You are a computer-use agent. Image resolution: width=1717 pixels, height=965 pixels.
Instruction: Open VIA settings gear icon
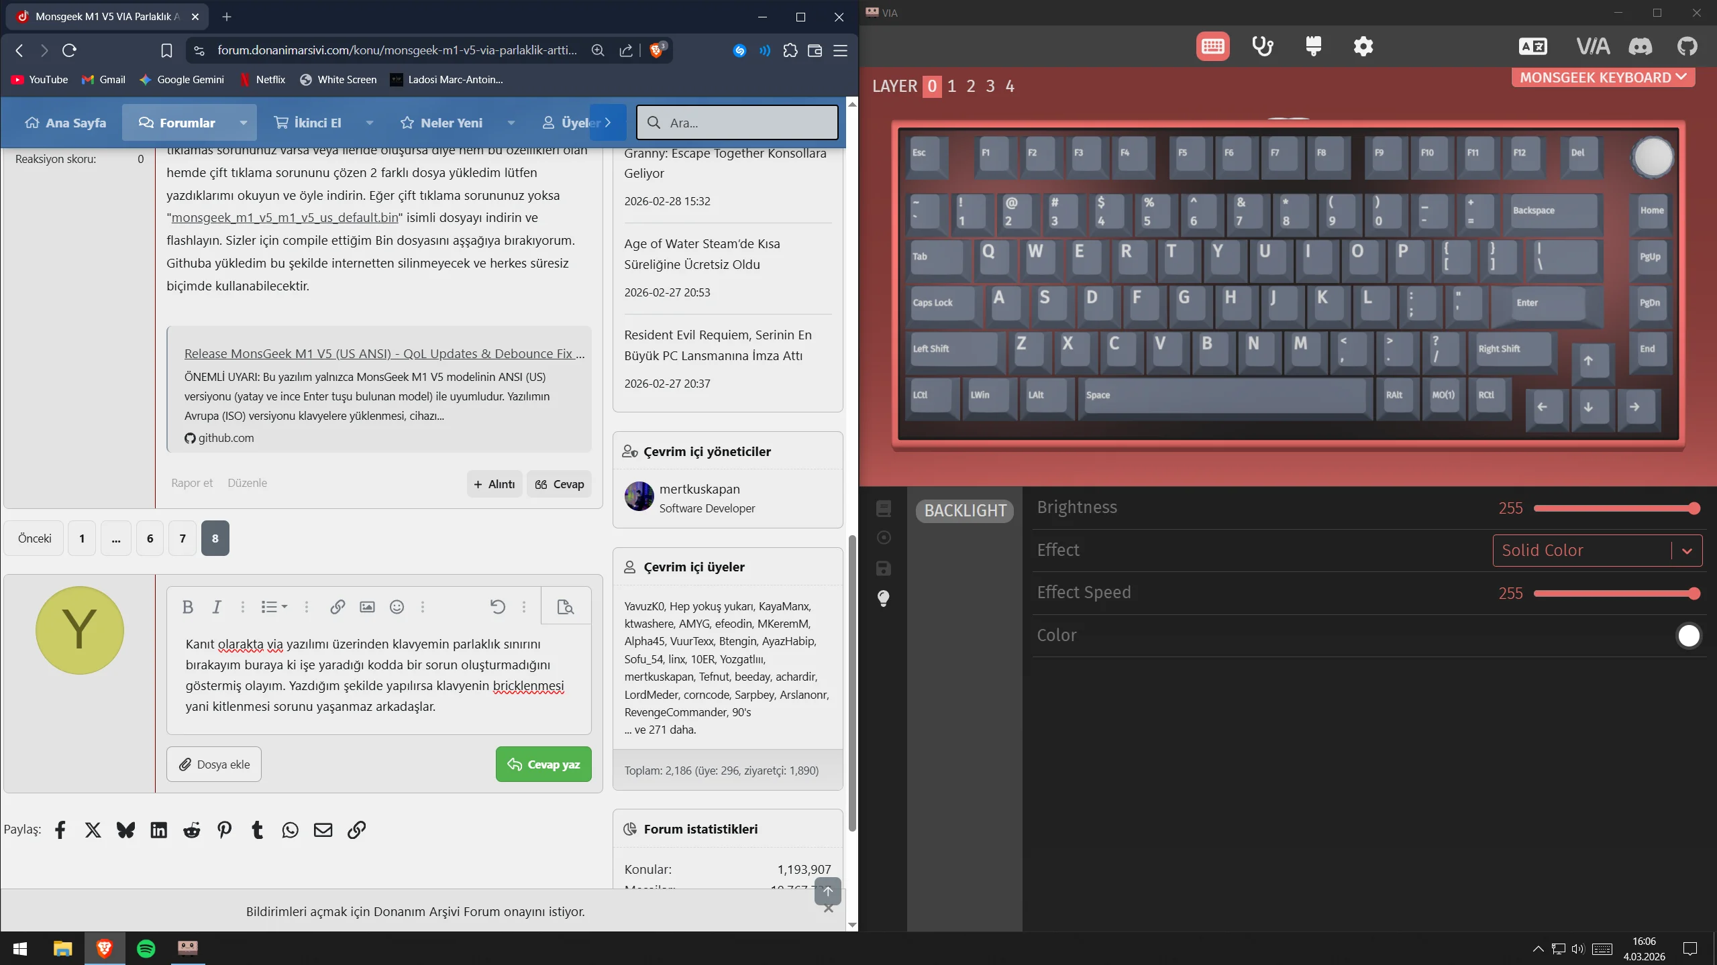click(1363, 46)
